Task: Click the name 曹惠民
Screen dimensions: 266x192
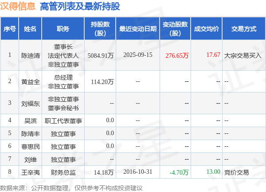Action: tap(30, 147)
